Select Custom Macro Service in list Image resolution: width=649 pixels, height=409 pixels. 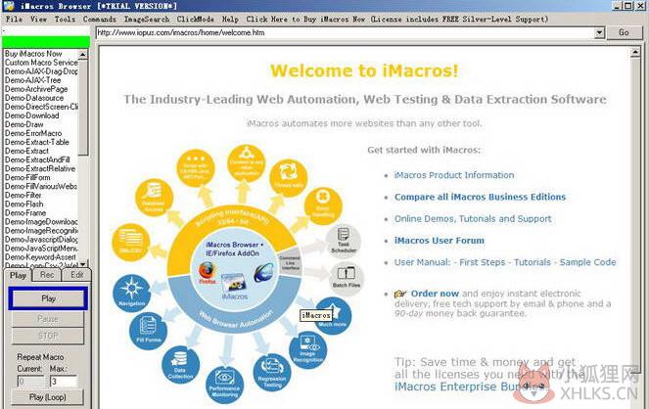(x=40, y=63)
